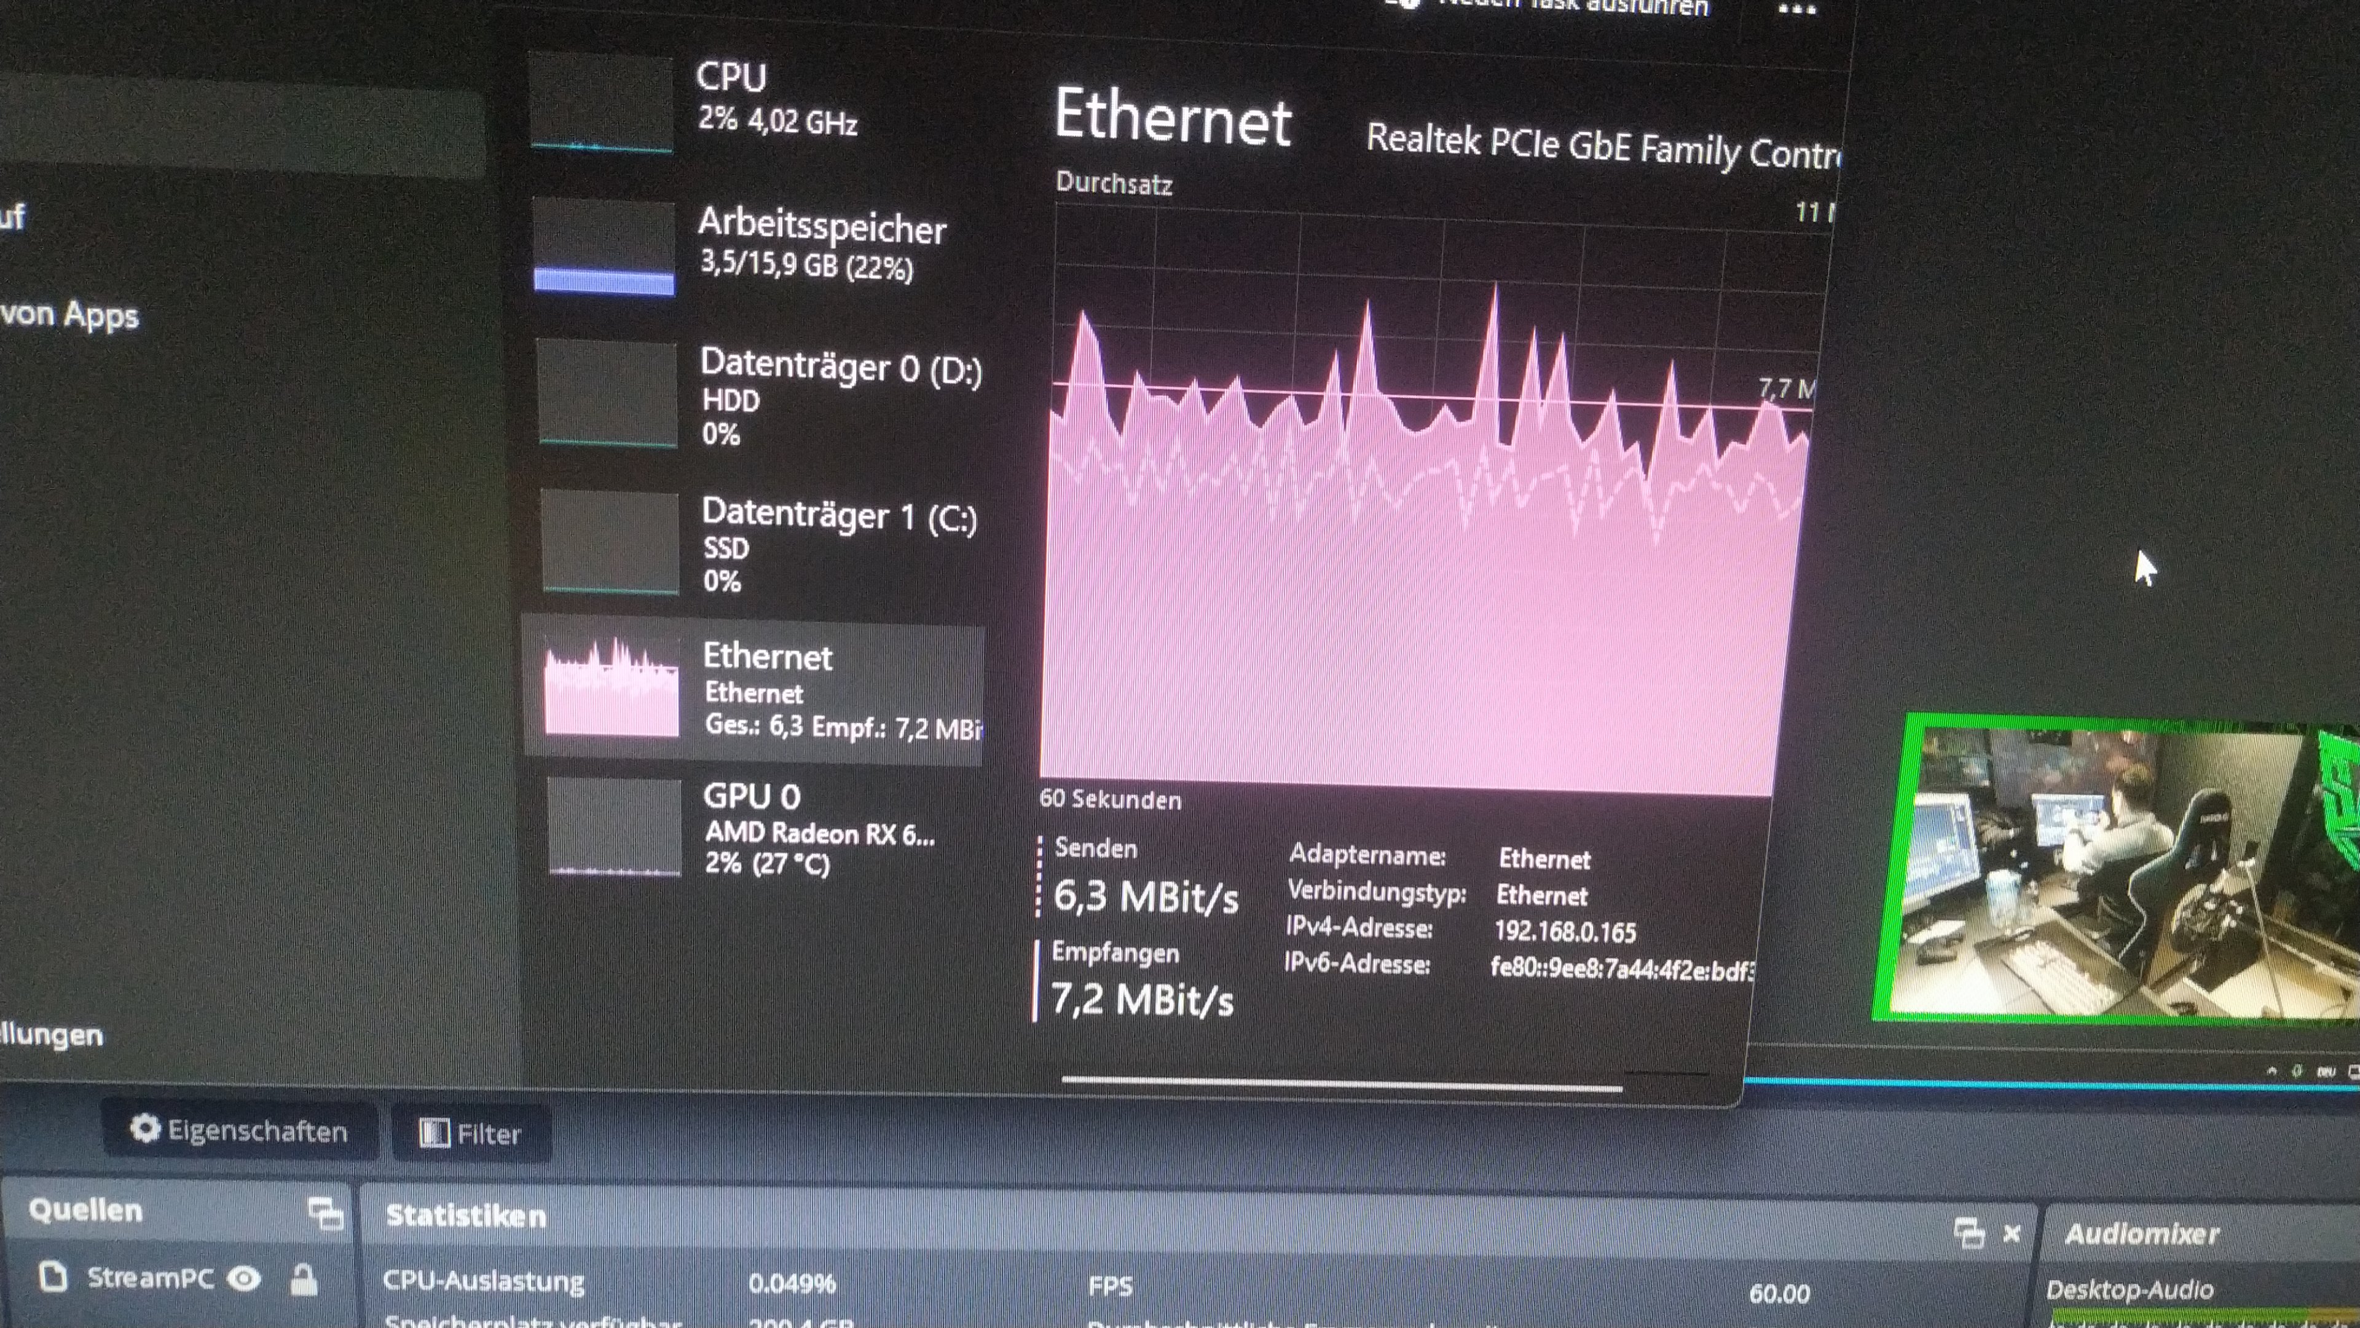The height and width of the screenshot is (1328, 2360).
Task: Select the CPU performance graph thumbnail
Action: 601,103
